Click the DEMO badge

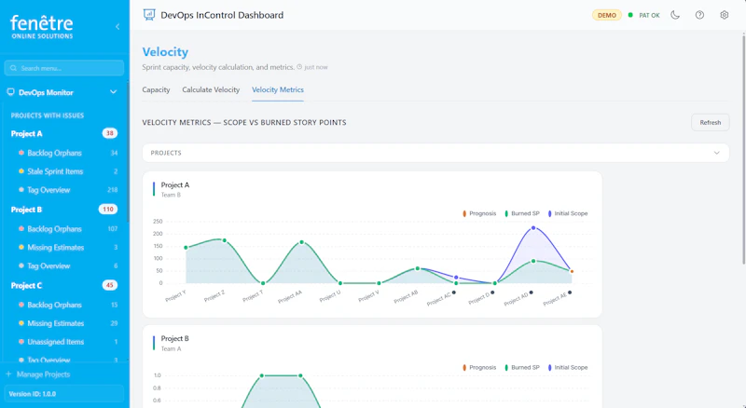607,15
